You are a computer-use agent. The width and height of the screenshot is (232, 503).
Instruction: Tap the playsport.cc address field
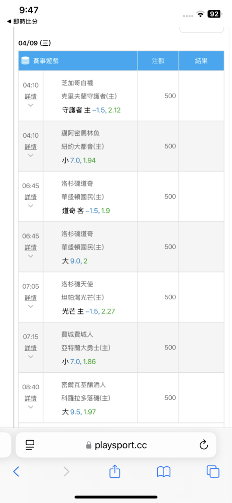pyautogui.click(x=116, y=445)
